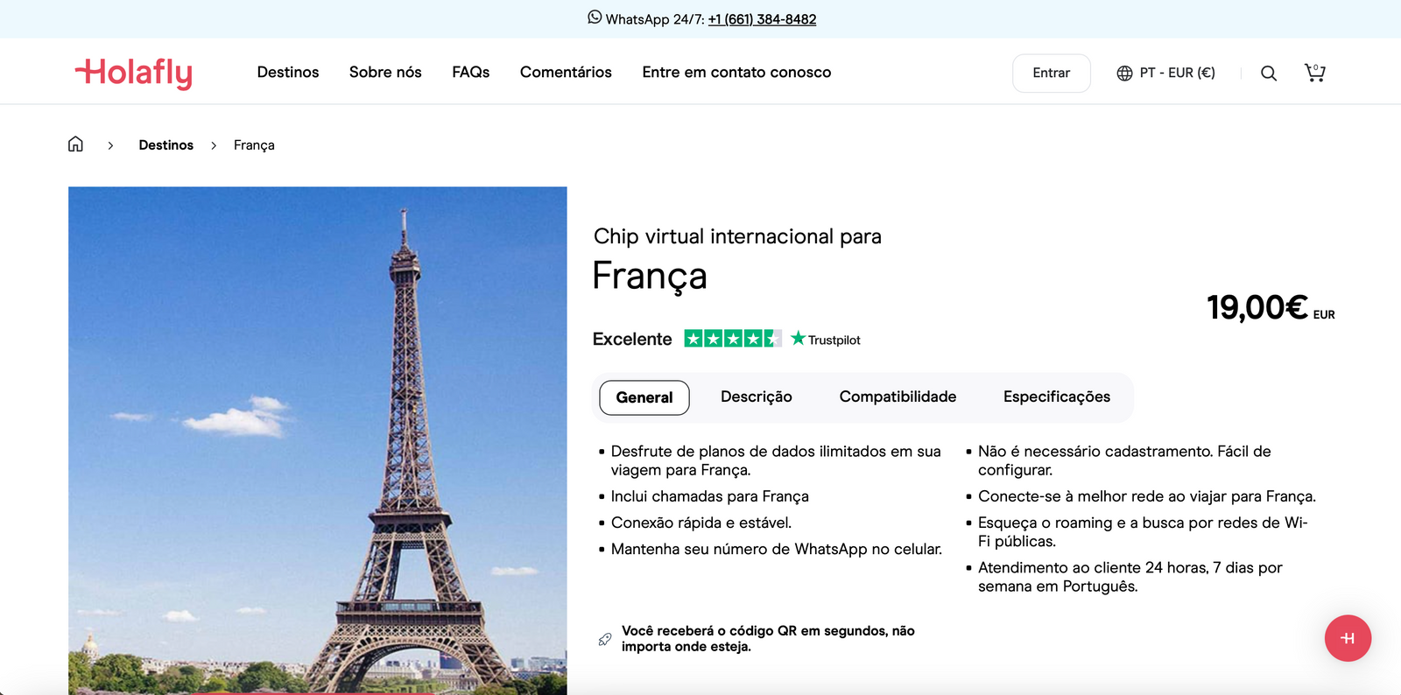The width and height of the screenshot is (1401, 695).
Task: Open the search magnifier icon
Action: [x=1268, y=74]
